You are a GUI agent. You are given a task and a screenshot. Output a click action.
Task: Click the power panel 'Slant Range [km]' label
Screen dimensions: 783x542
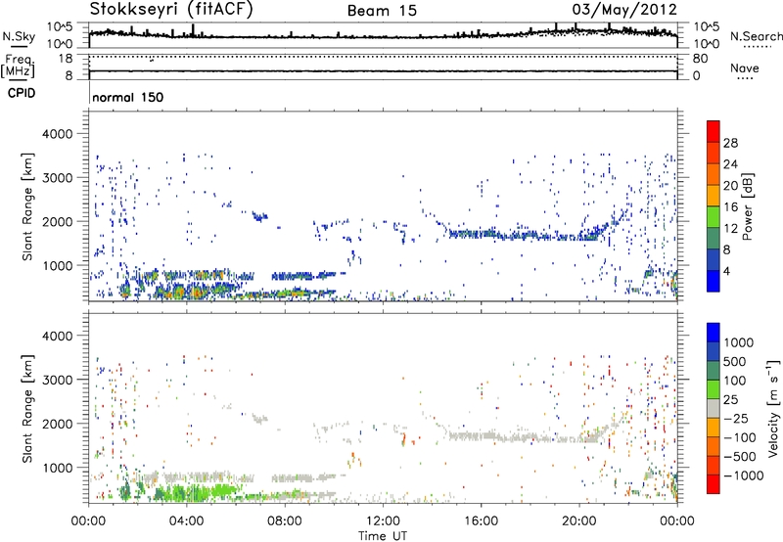(x=27, y=206)
